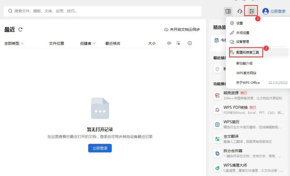Click the devices icon beside 设备管理
This screenshot has height=176, width=290.
click(x=232, y=42)
